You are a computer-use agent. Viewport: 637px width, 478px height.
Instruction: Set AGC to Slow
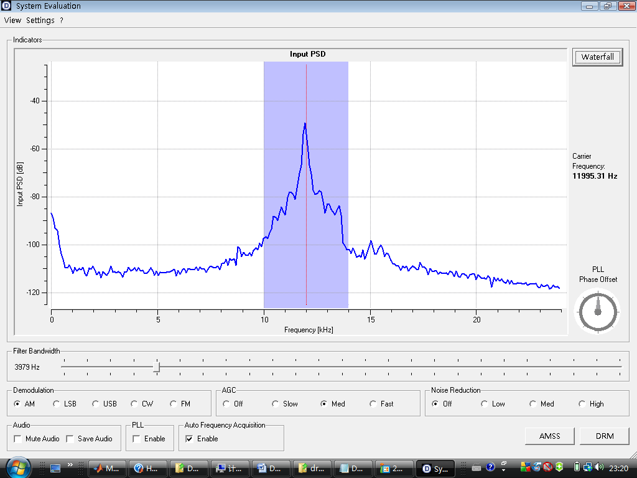click(x=285, y=403)
